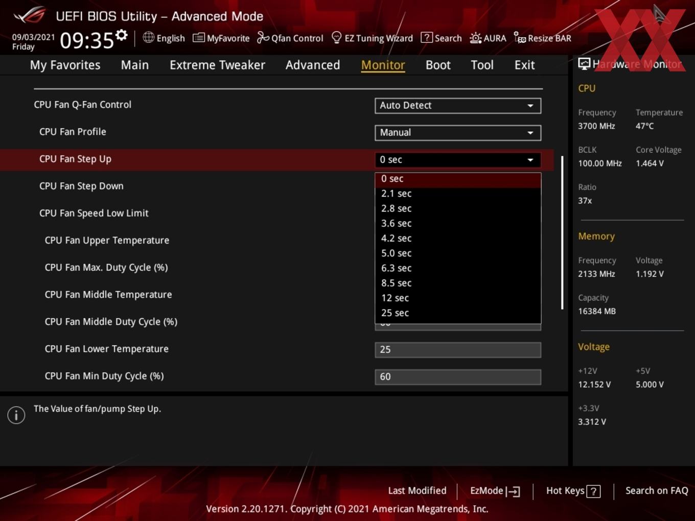Choose 25 sec from list
The width and height of the screenshot is (695, 521).
(458, 313)
